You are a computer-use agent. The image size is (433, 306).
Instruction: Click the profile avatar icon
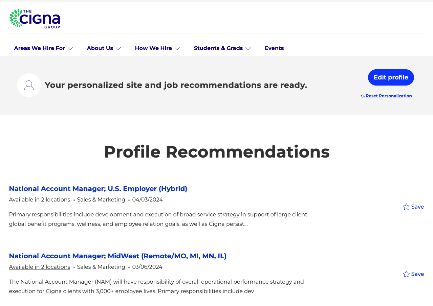[29, 85]
